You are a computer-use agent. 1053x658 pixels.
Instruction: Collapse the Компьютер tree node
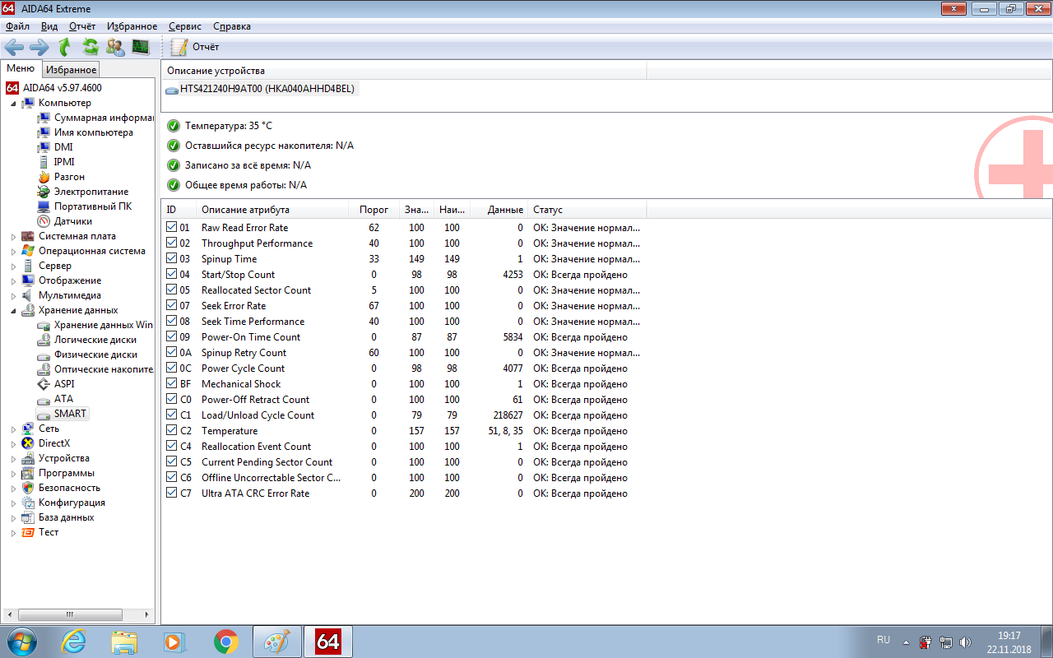13,104
